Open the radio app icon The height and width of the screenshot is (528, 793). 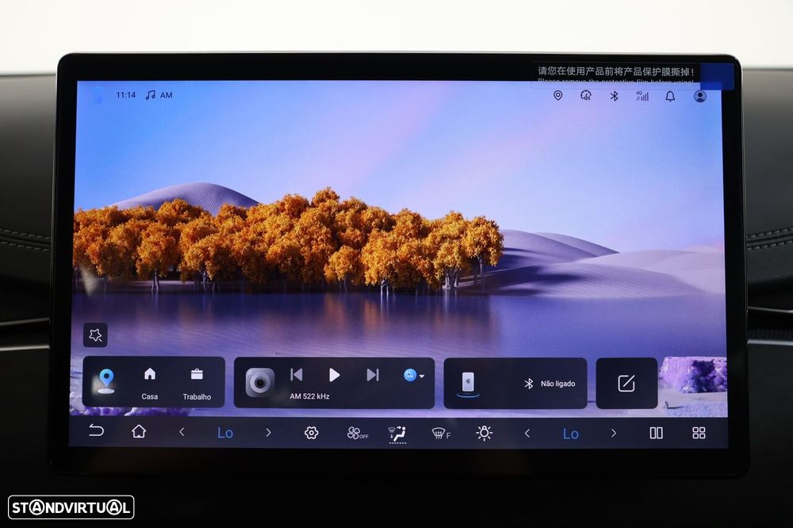[x=260, y=382]
